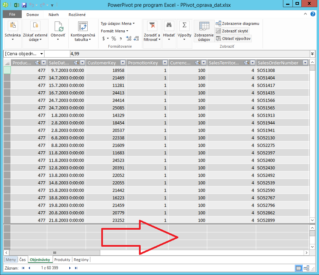The width and height of the screenshot is (319, 275).
Task: Select CustomerKey cell 21469
Action: pos(106,78)
